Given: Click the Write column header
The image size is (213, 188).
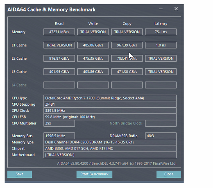Looking at the screenshot, I should [93, 24].
